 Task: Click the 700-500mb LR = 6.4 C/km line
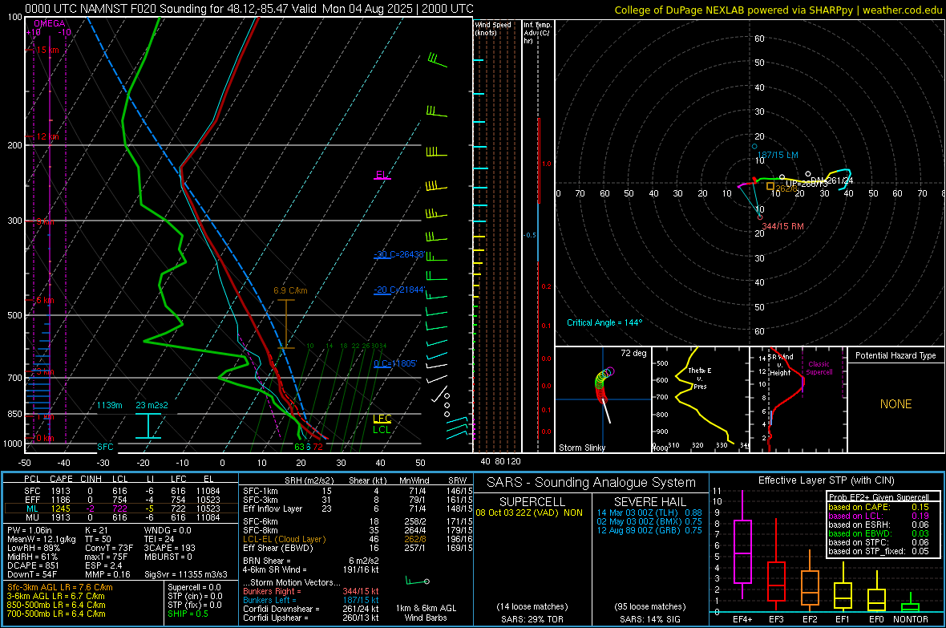[x=56, y=614]
